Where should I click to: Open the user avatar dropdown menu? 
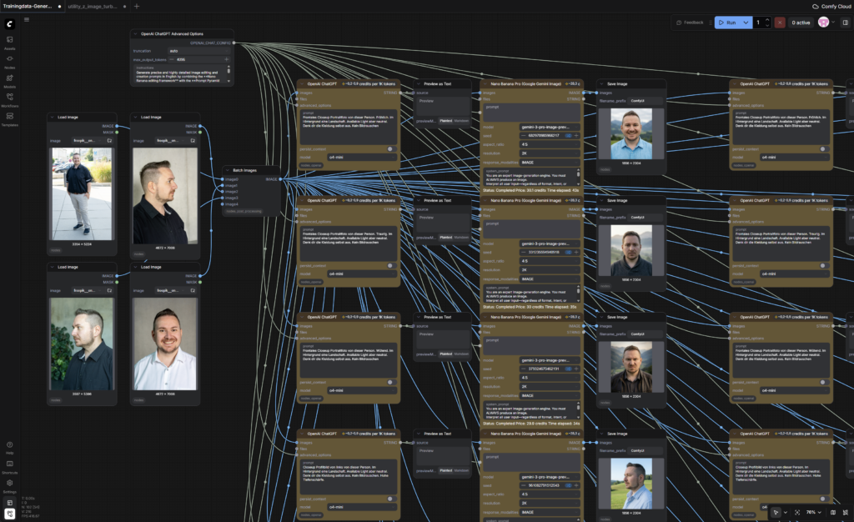[x=825, y=23]
